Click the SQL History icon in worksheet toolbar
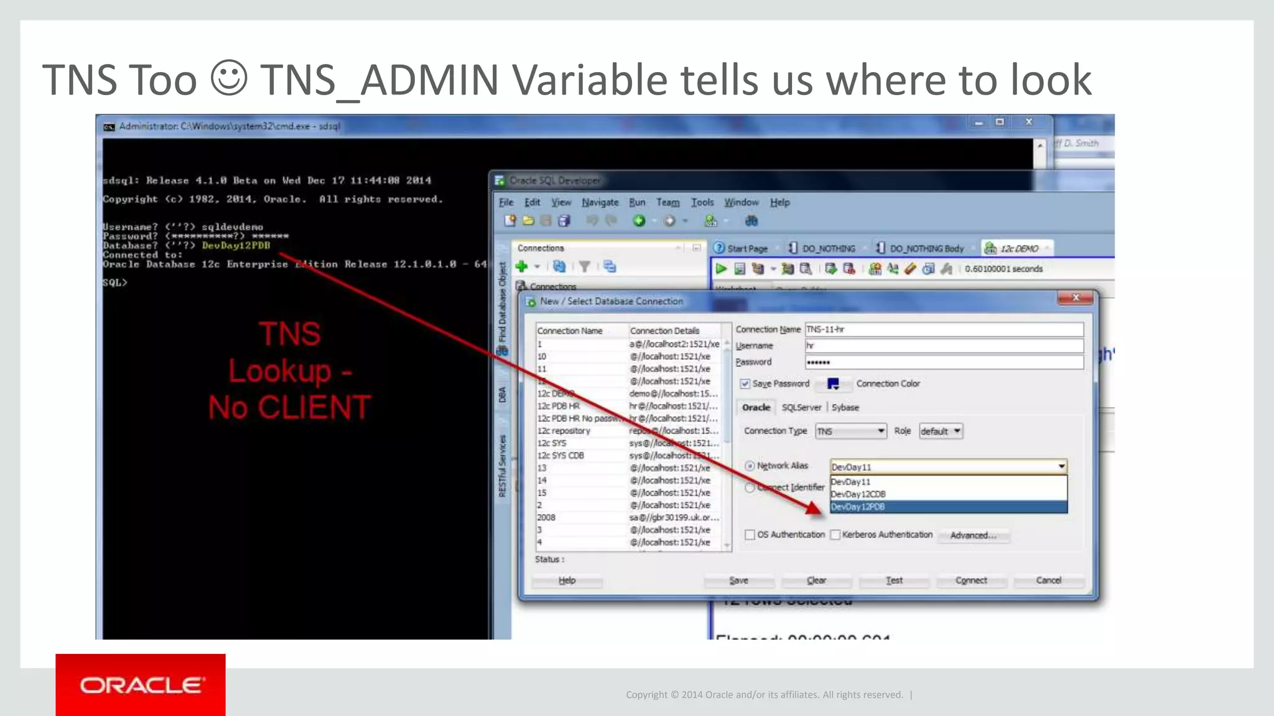1274x716 pixels. (x=929, y=268)
